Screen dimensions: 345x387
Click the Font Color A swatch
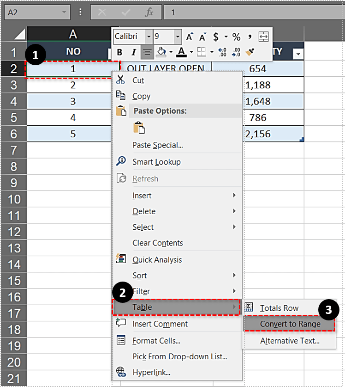[x=181, y=52]
